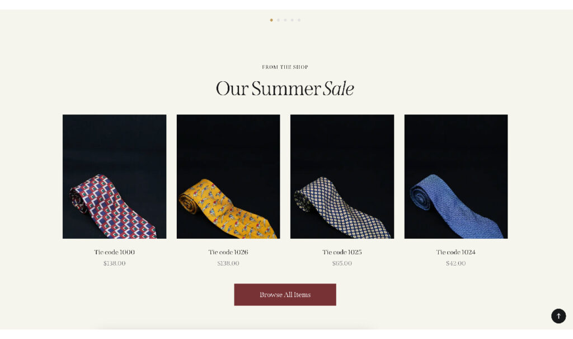View the blue textured tie image

pos(455,177)
